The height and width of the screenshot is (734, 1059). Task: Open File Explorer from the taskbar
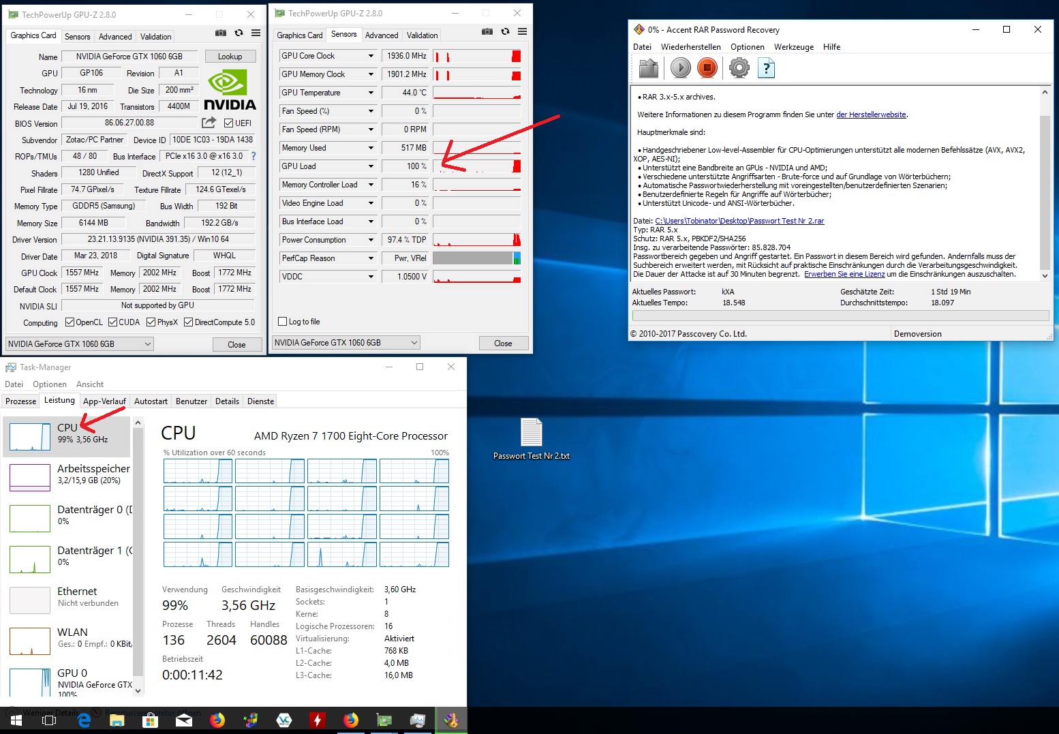click(x=117, y=720)
